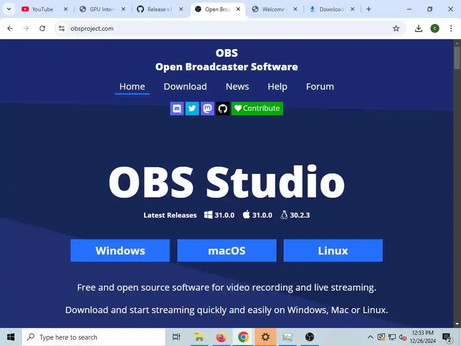Screen dimensions: 461x346
Task: Open the network tray icon
Action: point(392,337)
